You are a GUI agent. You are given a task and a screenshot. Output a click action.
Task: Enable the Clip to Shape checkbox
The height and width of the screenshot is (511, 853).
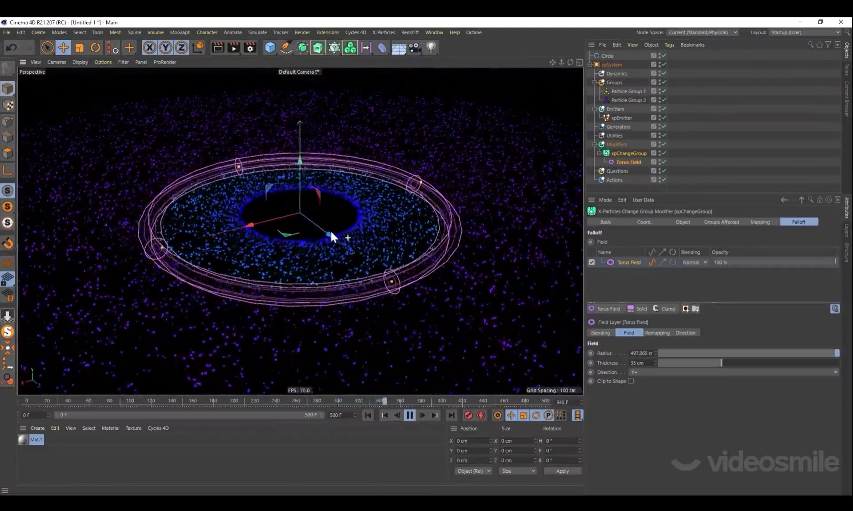click(631, 381)
